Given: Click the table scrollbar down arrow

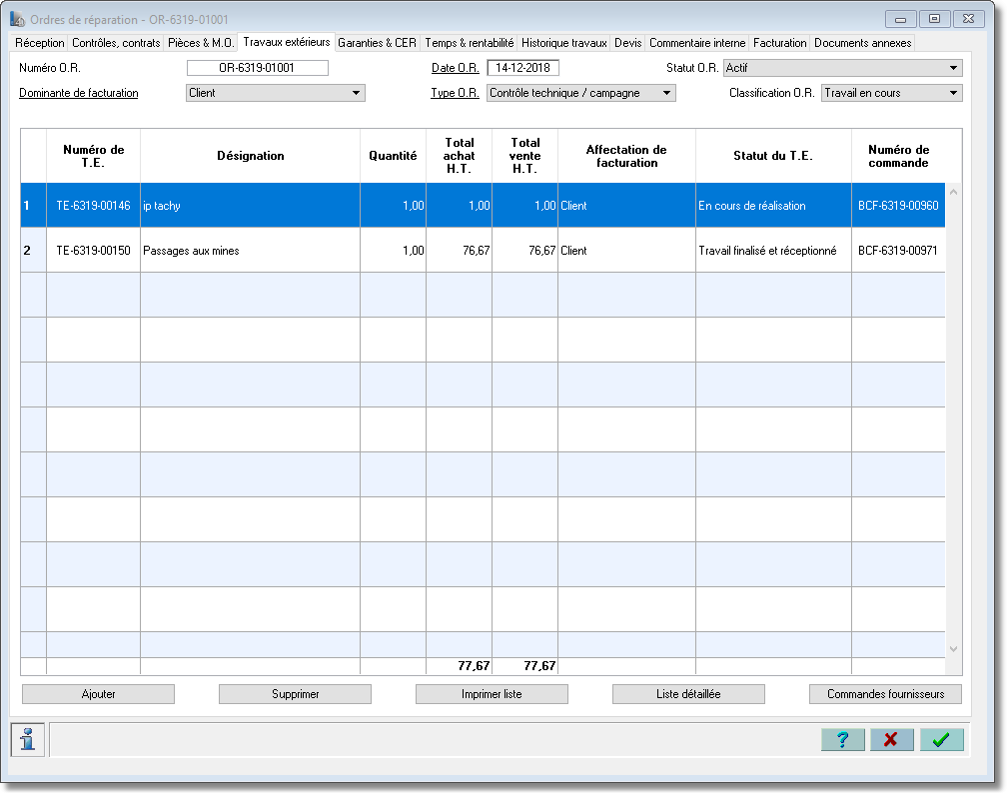Looking at the screenshot, I should [x=954, y=649].
